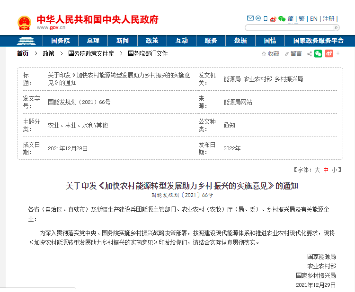Open the 国情 menu

coord(270,41)
